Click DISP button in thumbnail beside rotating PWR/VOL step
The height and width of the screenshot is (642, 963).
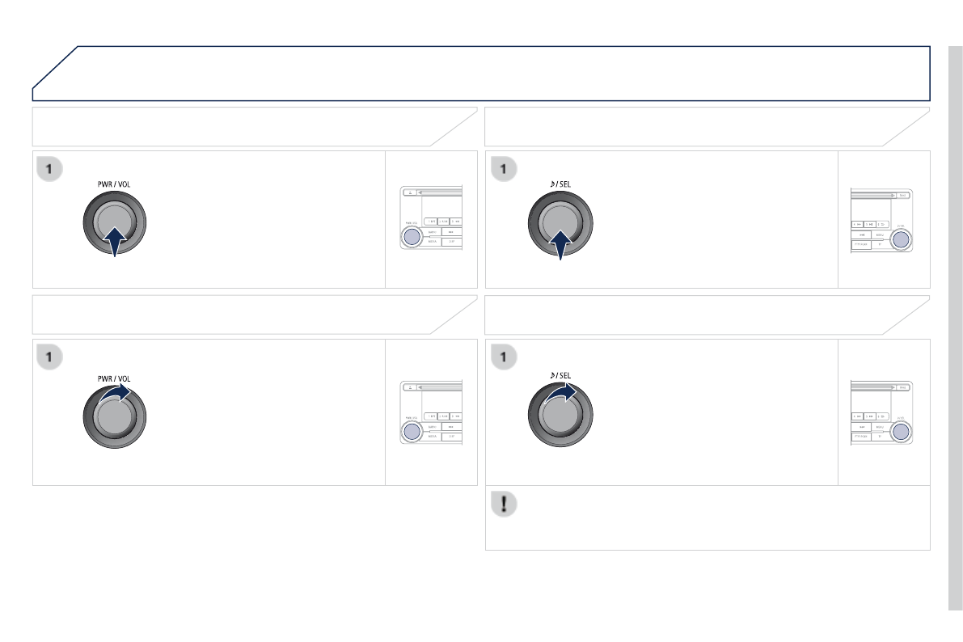(x=450, y=436)
